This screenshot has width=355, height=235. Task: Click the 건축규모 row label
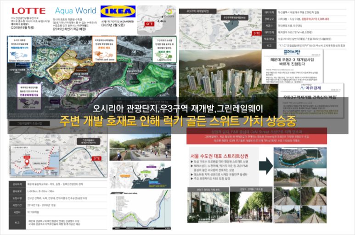click(269, 19)
